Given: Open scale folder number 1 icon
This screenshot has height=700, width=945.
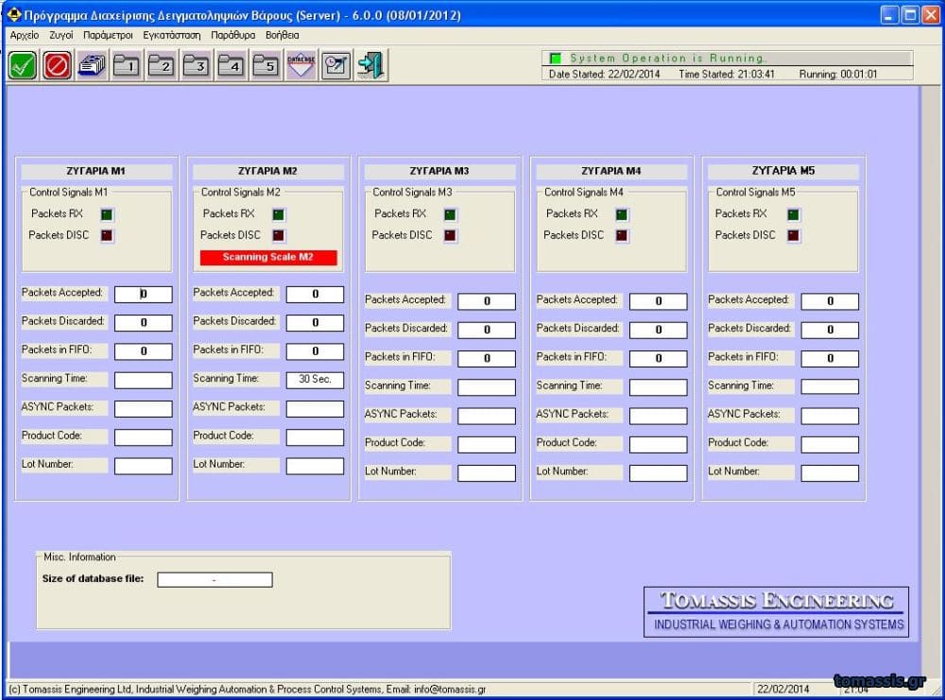Looking at the screenshot, I should [x=127, y=66].
